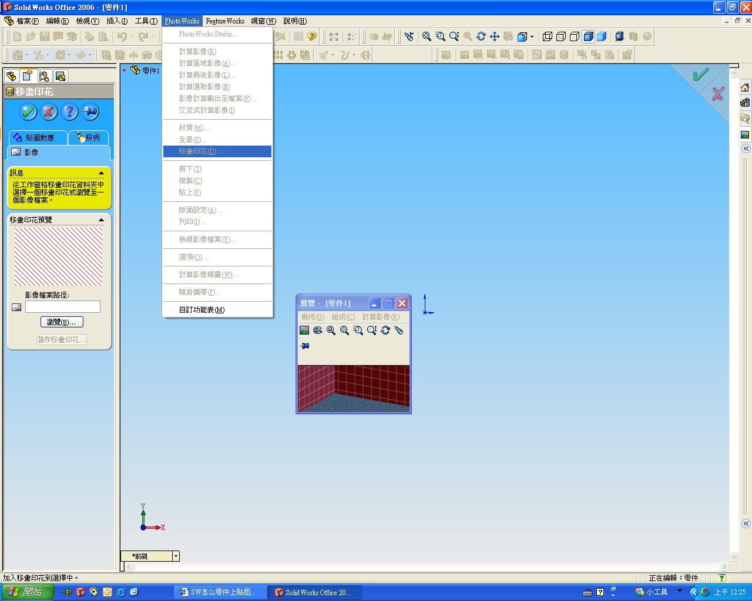
Task: Open the 檔案 (File) menu
Action: coord(28,21)
